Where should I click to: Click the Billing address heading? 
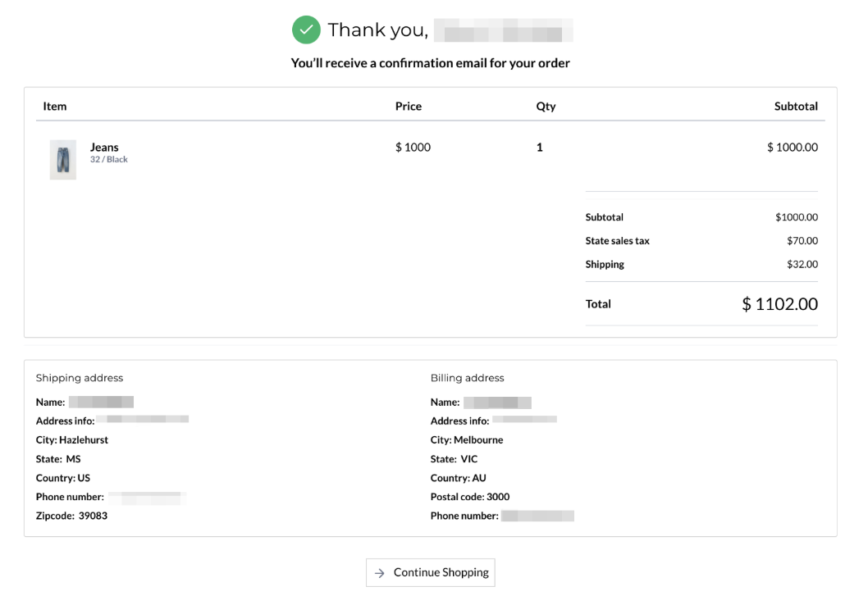[x=467, y=378]
